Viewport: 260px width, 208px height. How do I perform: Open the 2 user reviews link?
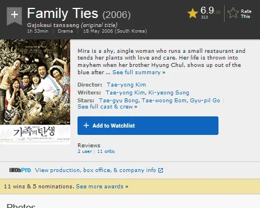coord(85,151)
